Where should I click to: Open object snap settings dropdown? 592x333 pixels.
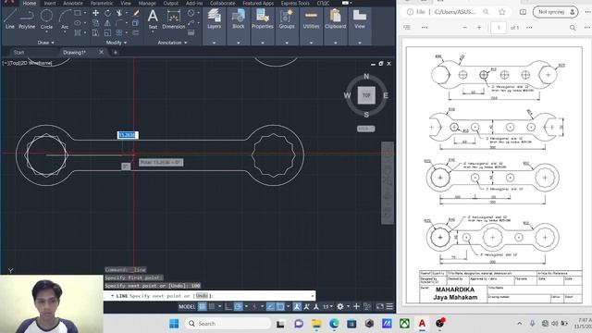(288, 306)
